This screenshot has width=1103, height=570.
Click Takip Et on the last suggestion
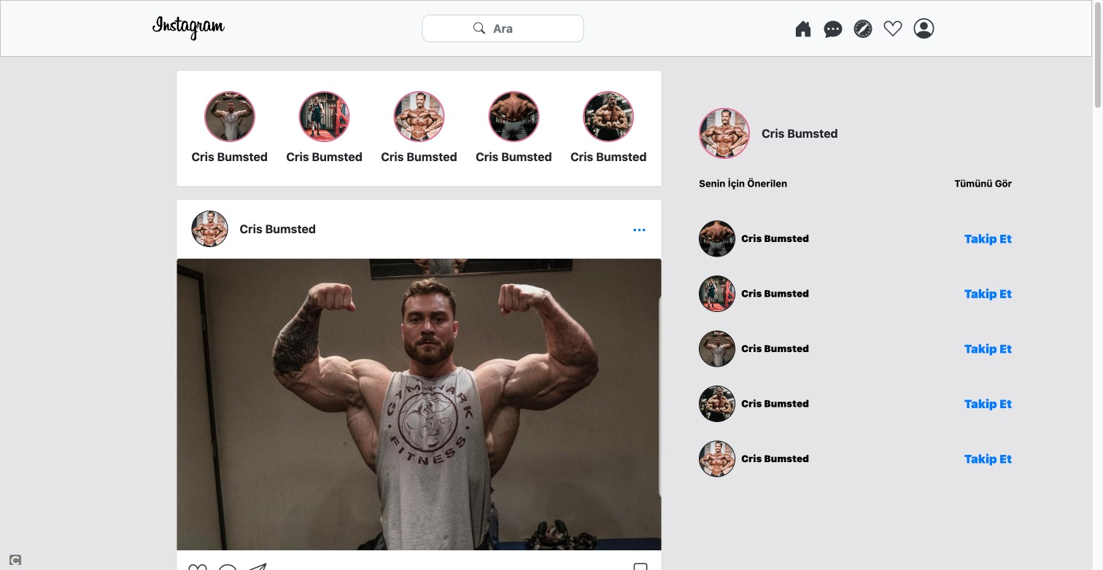point(988,459)
